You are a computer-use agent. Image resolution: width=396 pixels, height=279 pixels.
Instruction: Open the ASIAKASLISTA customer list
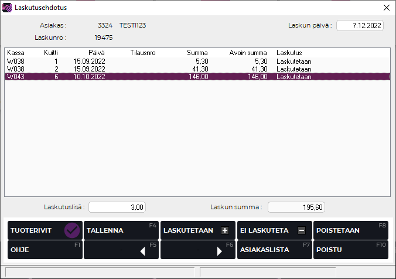[274, 250]
